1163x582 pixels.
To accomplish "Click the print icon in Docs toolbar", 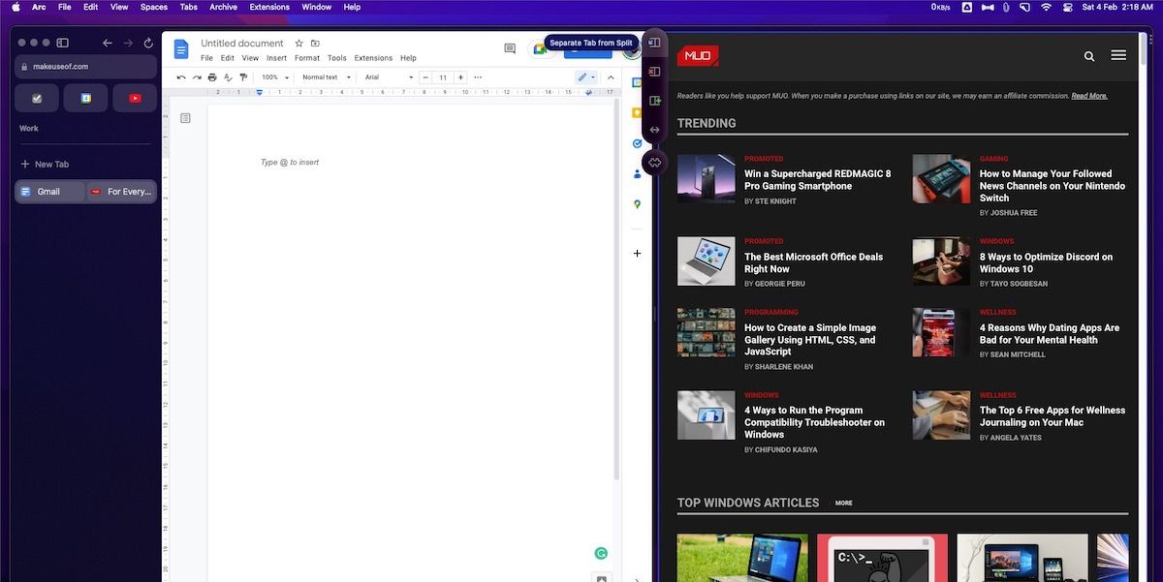I will 212,77.
